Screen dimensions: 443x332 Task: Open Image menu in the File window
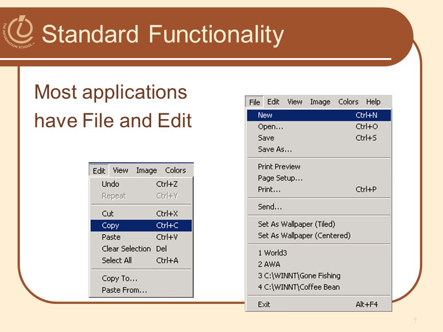tap(320, 101)
